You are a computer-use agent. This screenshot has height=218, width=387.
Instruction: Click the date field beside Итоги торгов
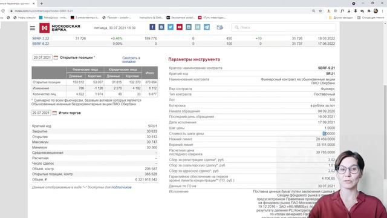tap(41, 113)
